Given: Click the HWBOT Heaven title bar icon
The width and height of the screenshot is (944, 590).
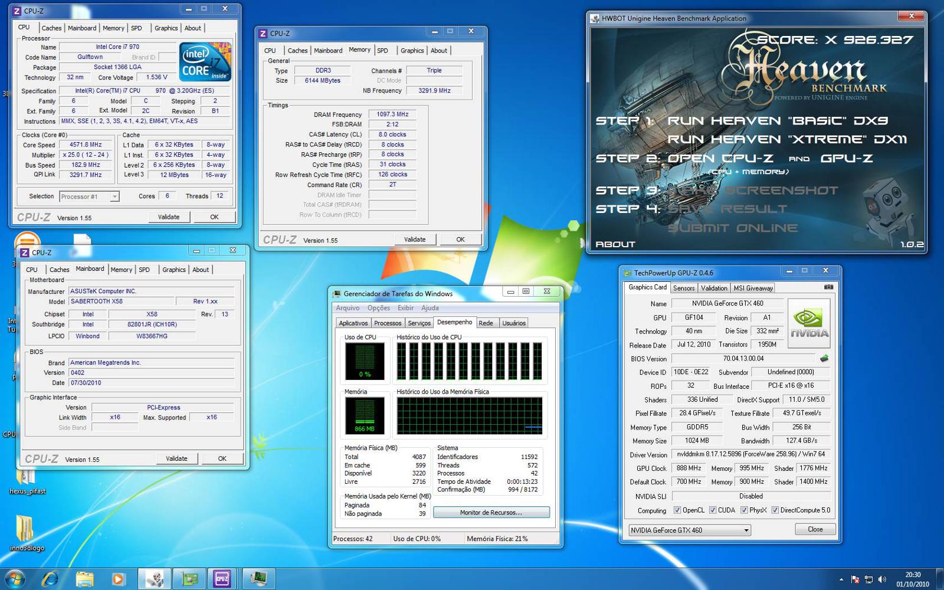Looking at the screenshot, I should click(x=595, y=18).
